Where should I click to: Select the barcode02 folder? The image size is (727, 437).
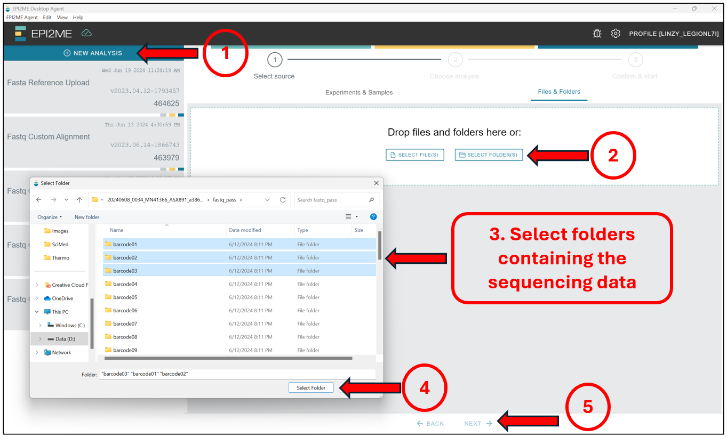pyautogui.click(x=239, y=257)
